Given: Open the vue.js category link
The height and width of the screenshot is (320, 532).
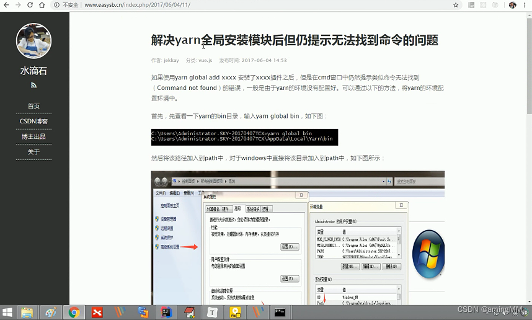Looking at the screenshot, I should pos(205,60).
